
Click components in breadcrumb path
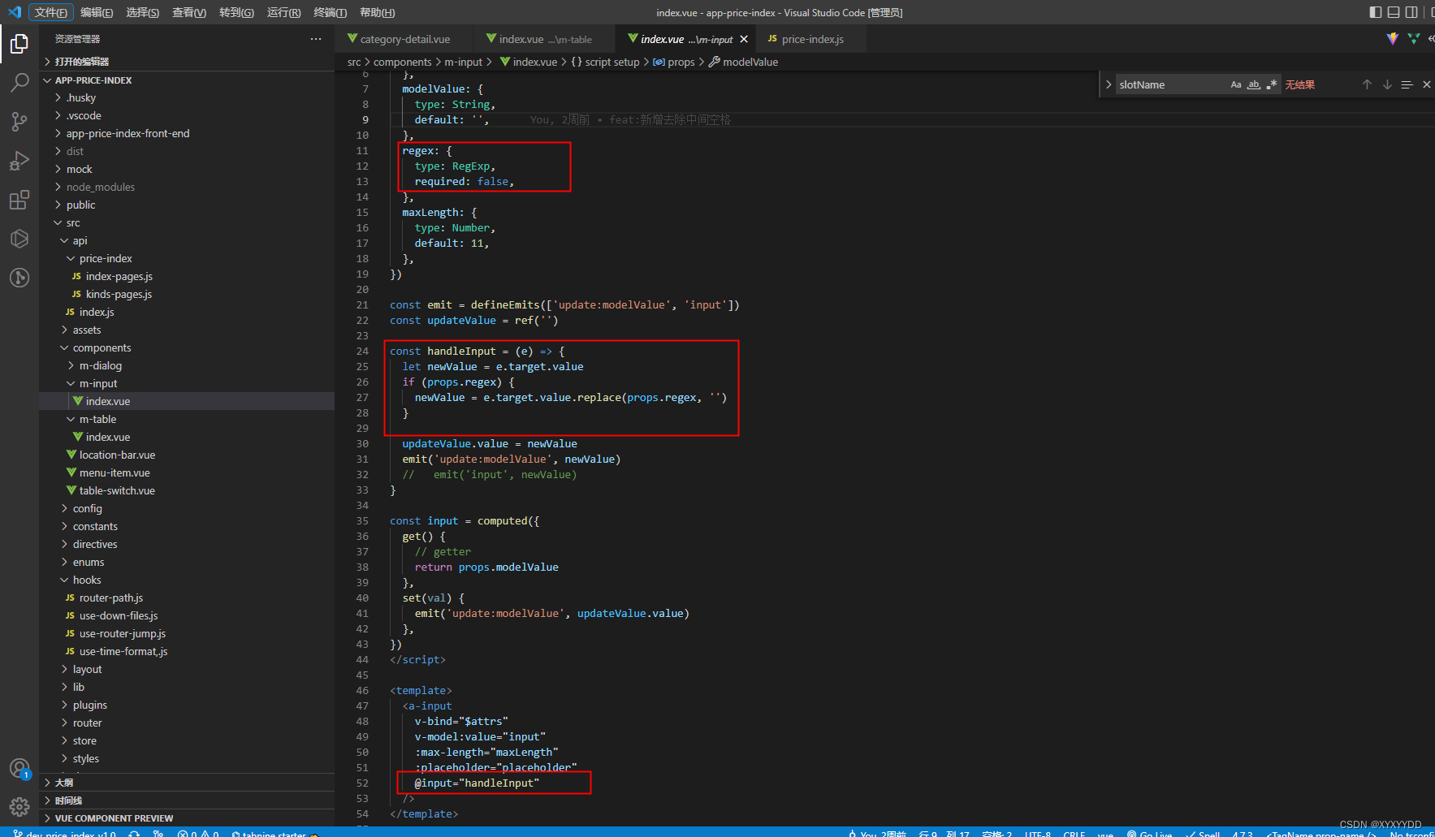tap(402, 62)
